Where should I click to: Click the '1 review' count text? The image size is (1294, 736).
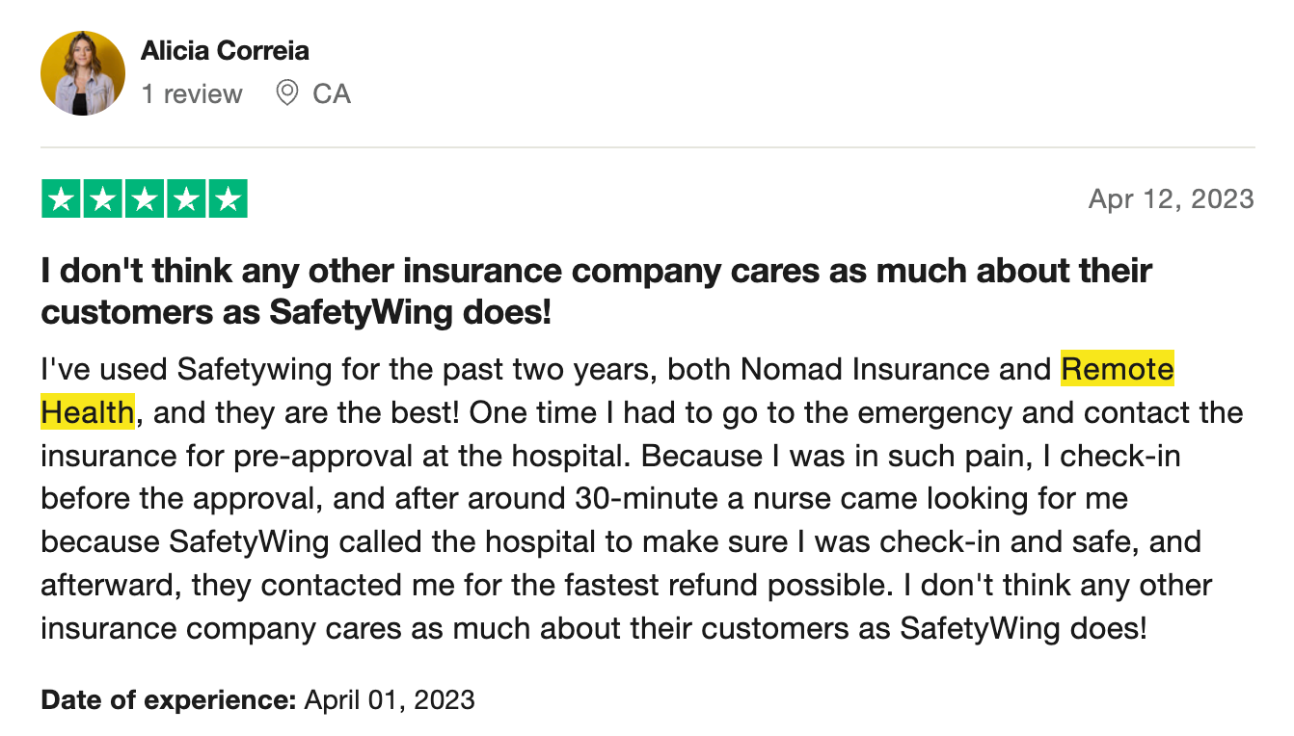pos(192,94)
